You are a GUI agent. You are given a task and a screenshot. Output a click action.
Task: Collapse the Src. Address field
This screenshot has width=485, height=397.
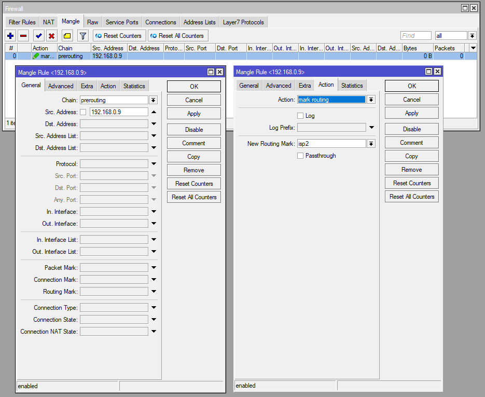coord(154,112)
